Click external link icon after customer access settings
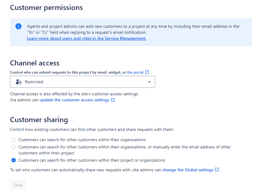This screenshot has height=193, width=258. [x=113, y=100]
